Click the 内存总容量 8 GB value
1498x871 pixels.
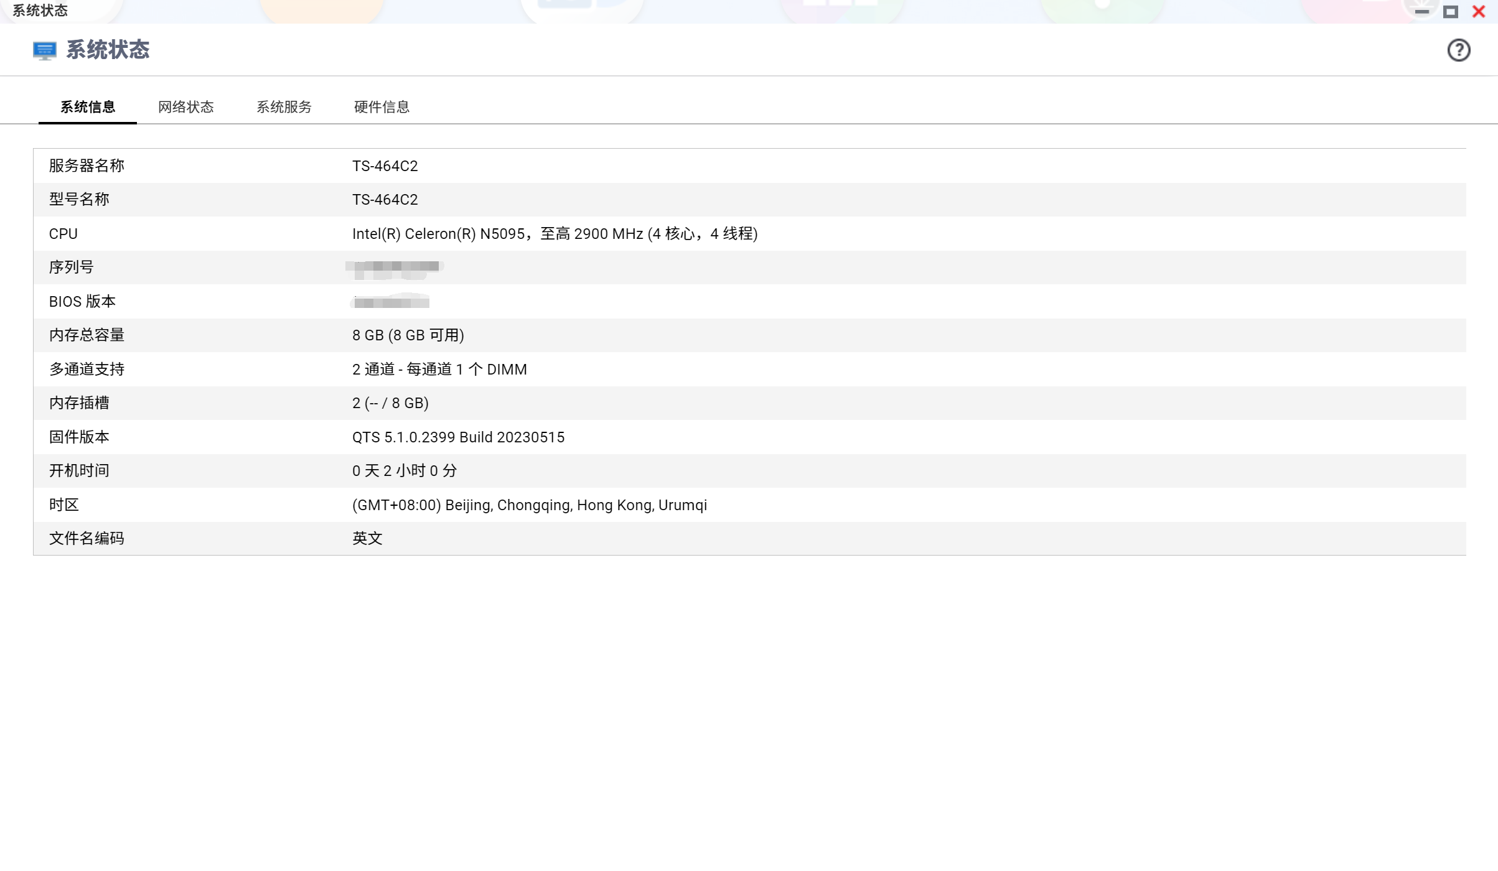click(408, 335)
